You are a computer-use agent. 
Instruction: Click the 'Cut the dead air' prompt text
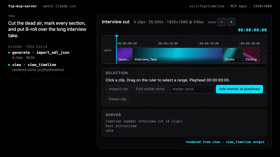click(x=47, y=29)
